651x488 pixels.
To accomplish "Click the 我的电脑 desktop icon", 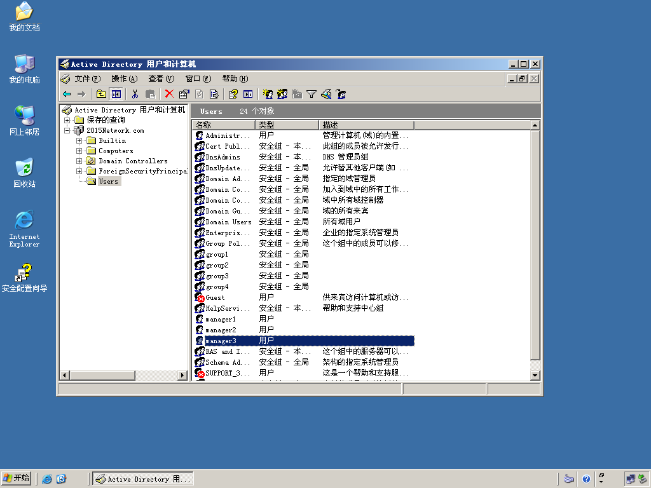I will 25,69.
